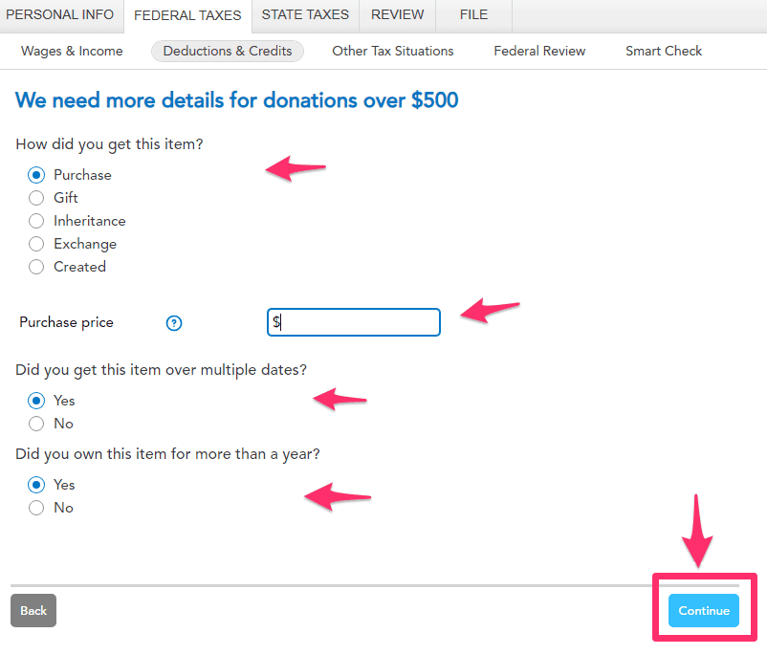
Task: Select No for multiple dates question
Action: tap(36, 424)
